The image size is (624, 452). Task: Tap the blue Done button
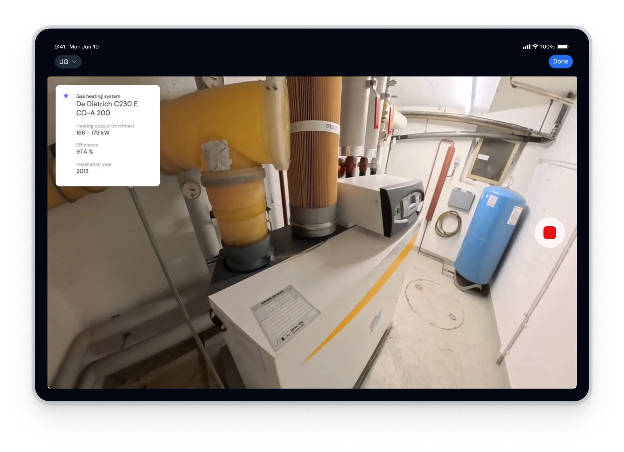(561, 61)
